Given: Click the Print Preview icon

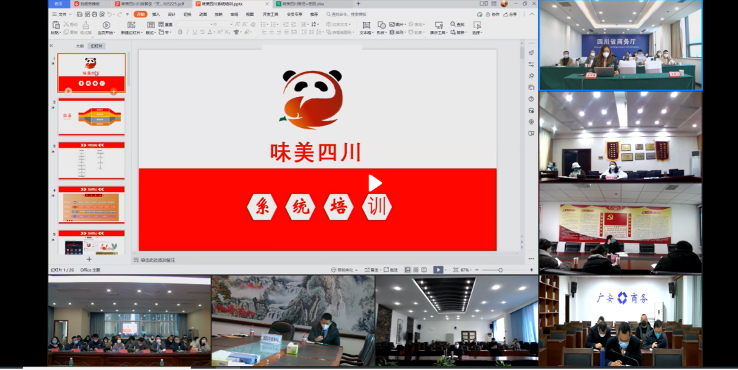Looking at the screenshot, I should pyautogui.click(x=102, y=14).
